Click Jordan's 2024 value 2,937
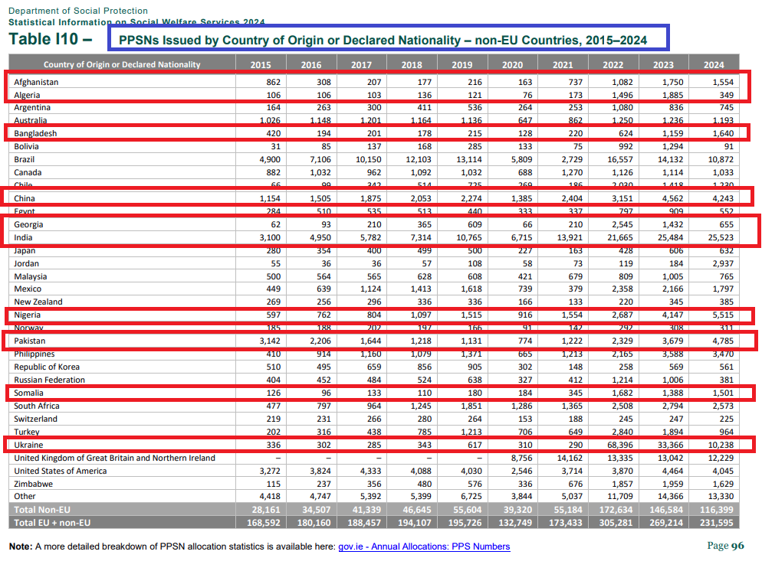 coord(723,263)
